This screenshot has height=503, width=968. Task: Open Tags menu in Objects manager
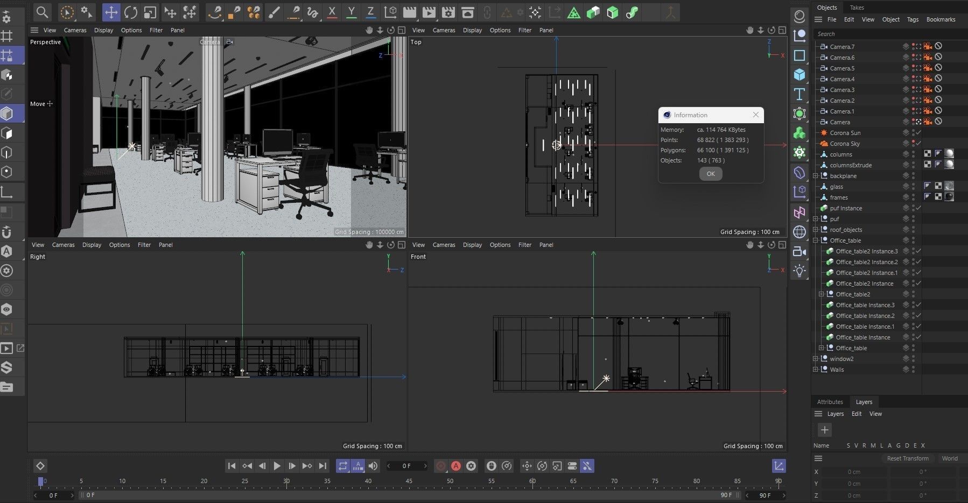coord(913,19)
